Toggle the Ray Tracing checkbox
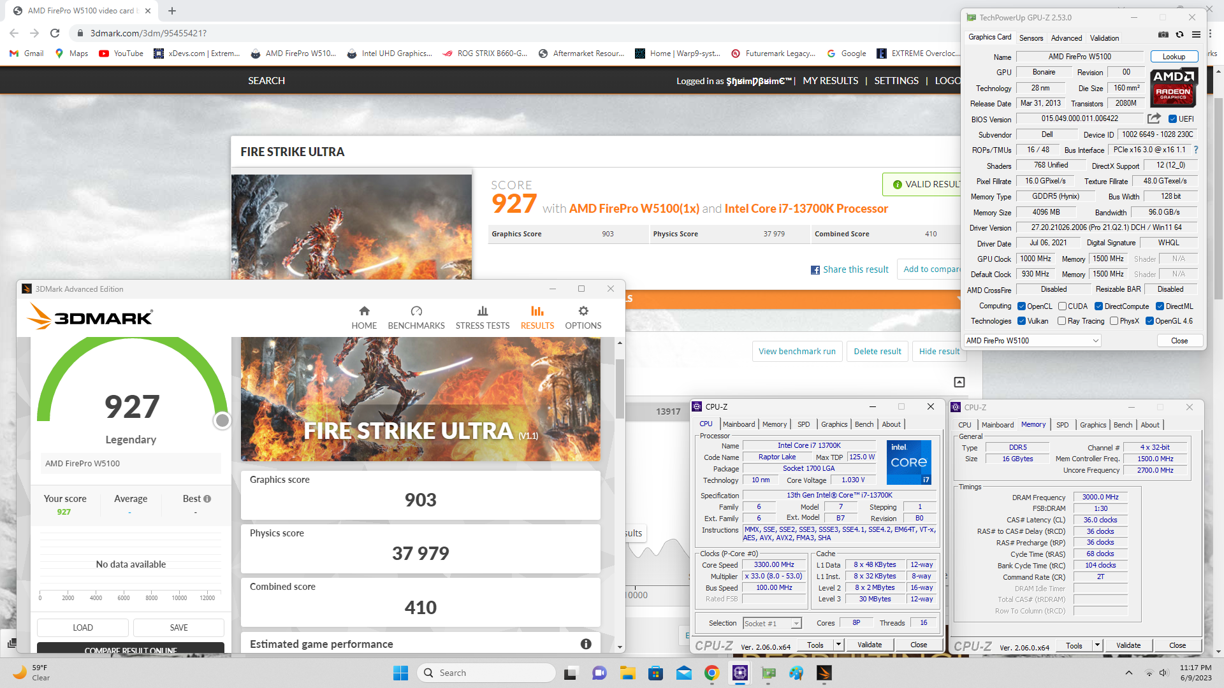 [x=1061, y=321]
